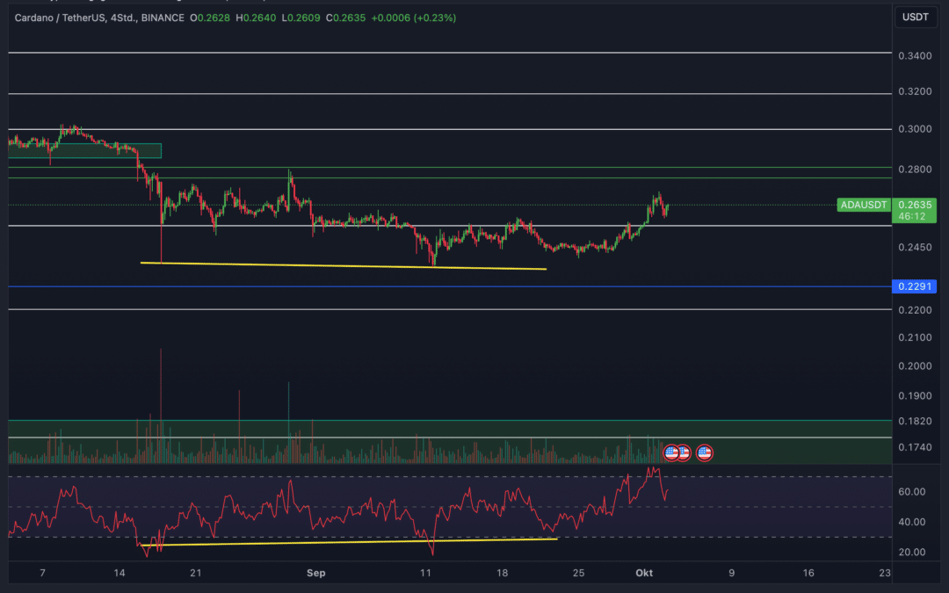Click the 0.2100 price axis label
Viewport: 949px width, 593px height.
point(915,337)
